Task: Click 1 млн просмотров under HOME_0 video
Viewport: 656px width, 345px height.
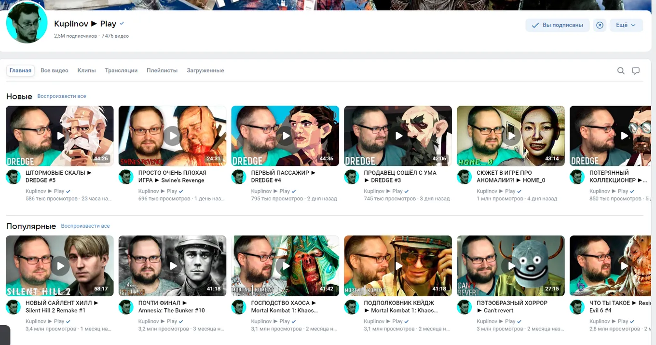Action: [x=500, y=199]
